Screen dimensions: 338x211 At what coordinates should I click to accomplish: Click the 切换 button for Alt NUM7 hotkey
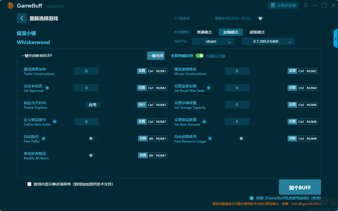[x=143, y=155]
